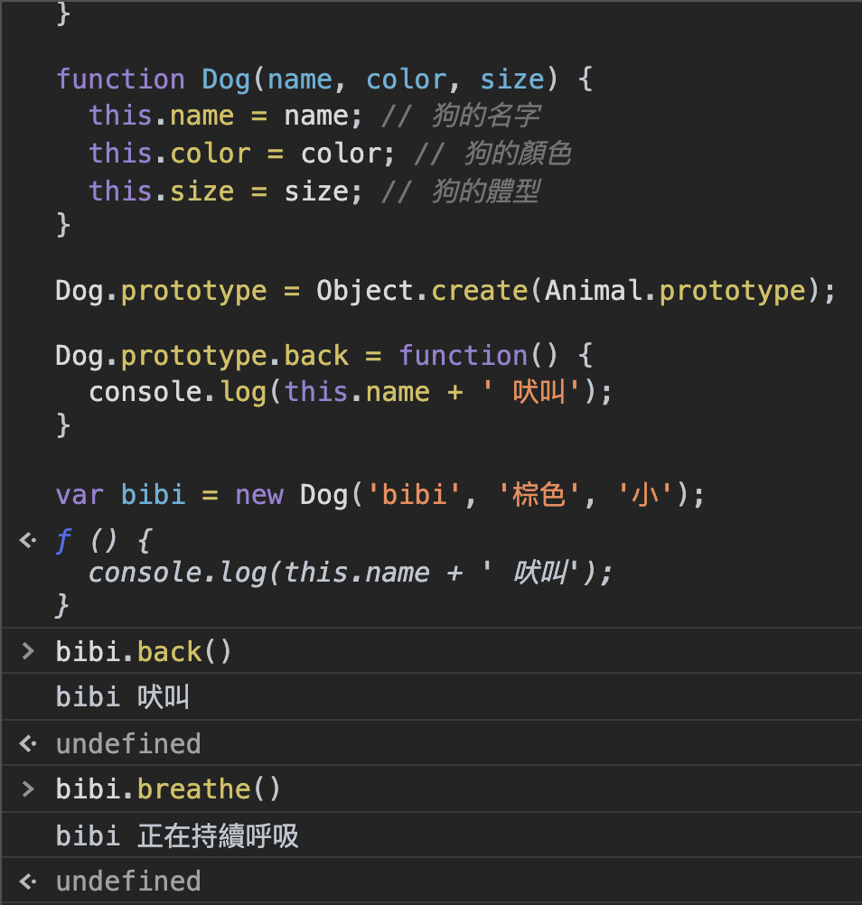This screenshot has height=905, width=862.
Task: Select the 'bibi 正在持續呼吸' log output
Action: click(177, 836)
